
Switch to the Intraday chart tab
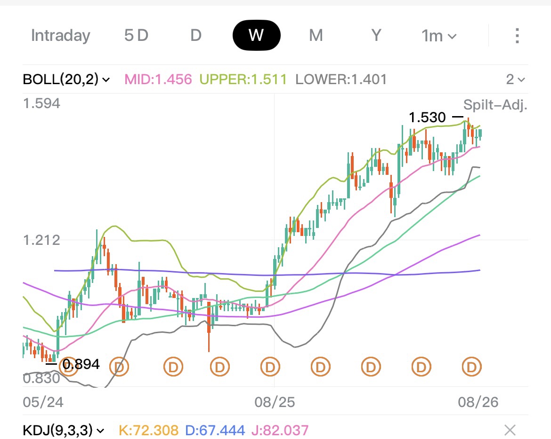click(x=60, y=35)
